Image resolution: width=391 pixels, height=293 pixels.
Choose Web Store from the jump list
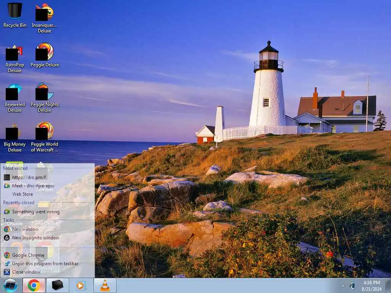pos(47,194)
